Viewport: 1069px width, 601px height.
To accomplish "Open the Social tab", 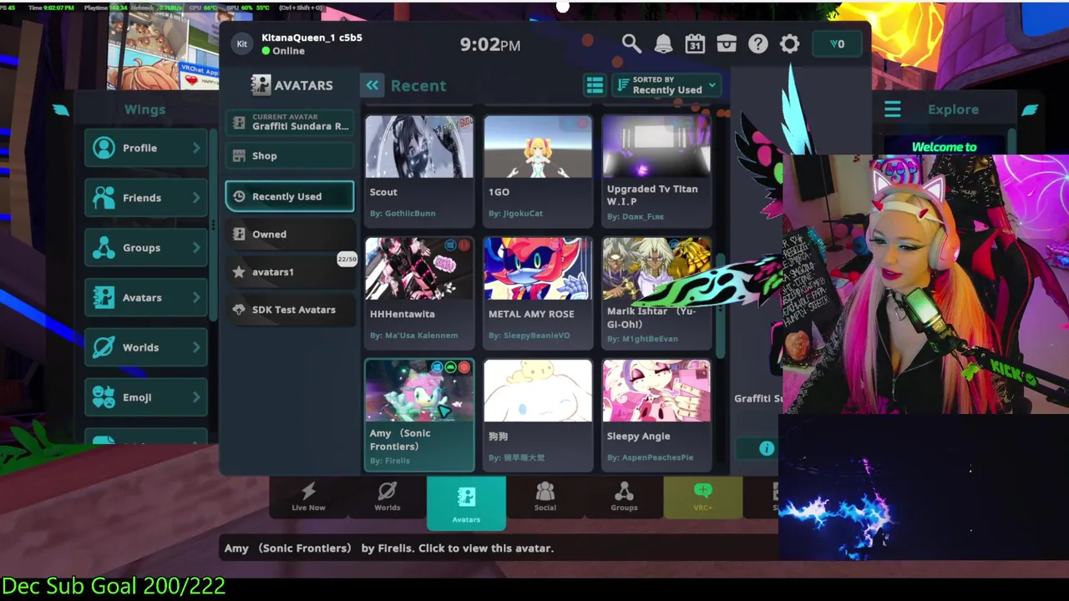I will pos(545,497).
